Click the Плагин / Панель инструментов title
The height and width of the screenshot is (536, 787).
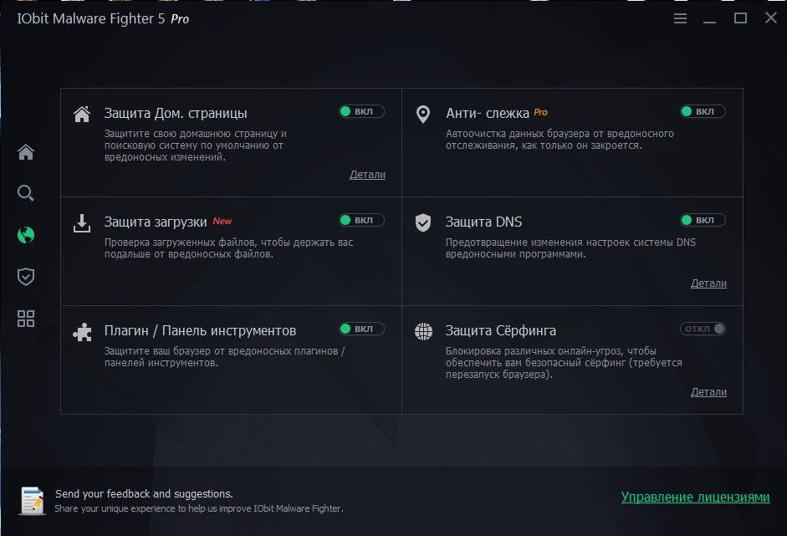(x=200, y=331)
